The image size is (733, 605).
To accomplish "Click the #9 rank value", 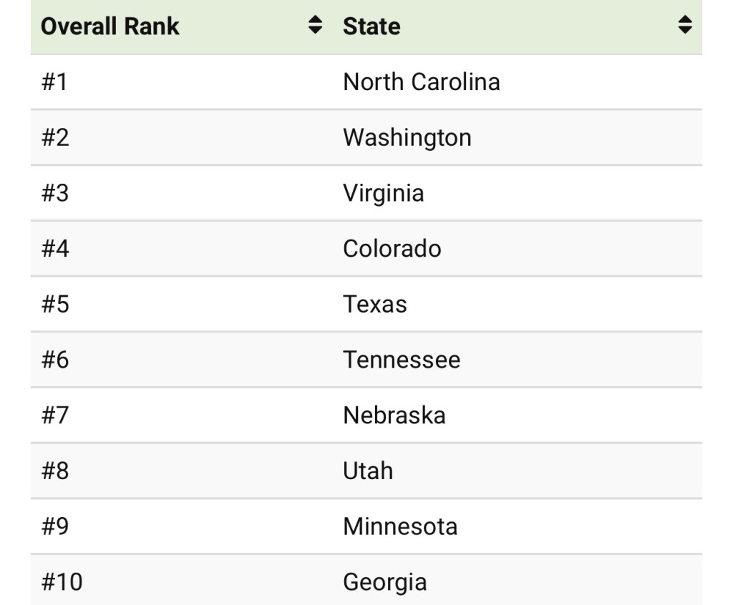I will click(55, 526).
